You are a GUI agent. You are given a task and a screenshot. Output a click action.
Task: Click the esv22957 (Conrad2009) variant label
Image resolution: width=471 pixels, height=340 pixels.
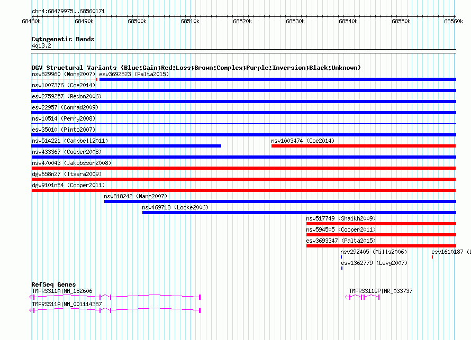click(65, 107)
